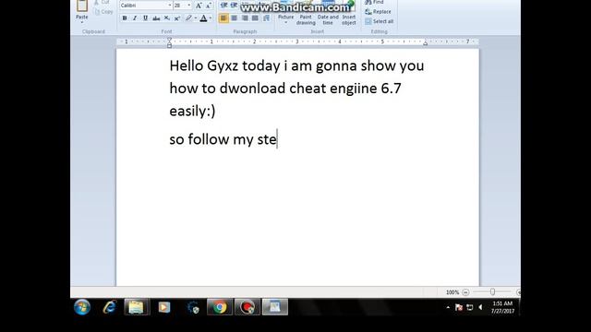
Task: Click the network tray icon
Action: coord(470,307)
